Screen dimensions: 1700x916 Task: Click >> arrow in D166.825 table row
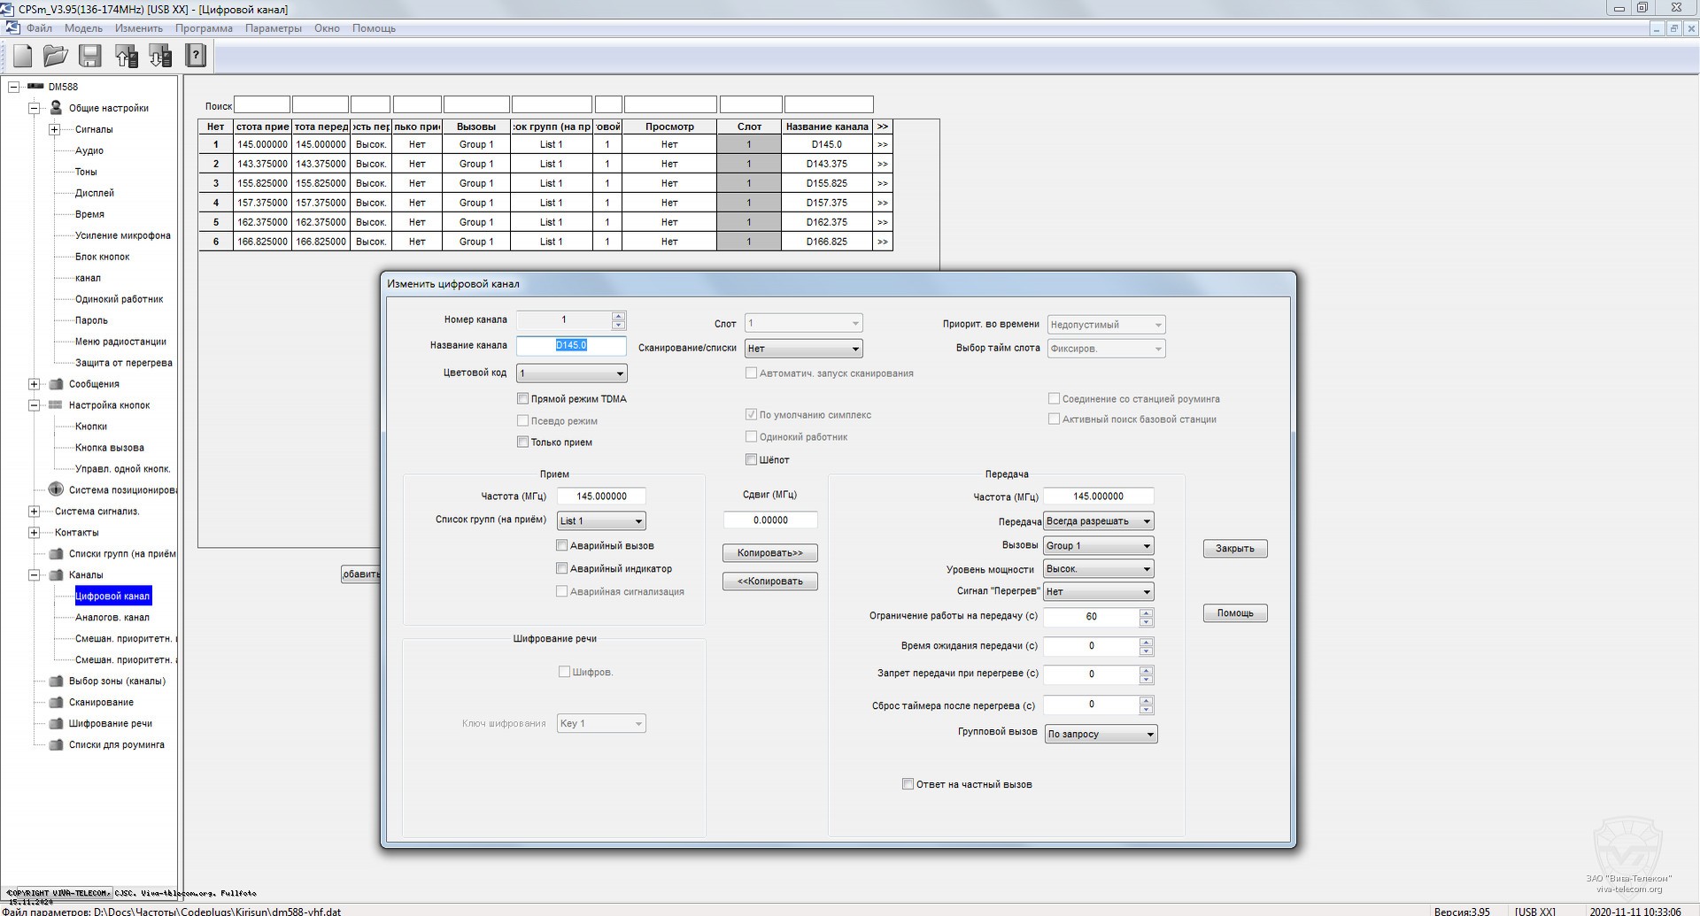882,242
